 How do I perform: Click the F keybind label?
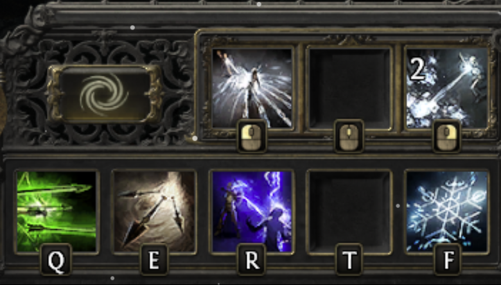tap(447, 260)
